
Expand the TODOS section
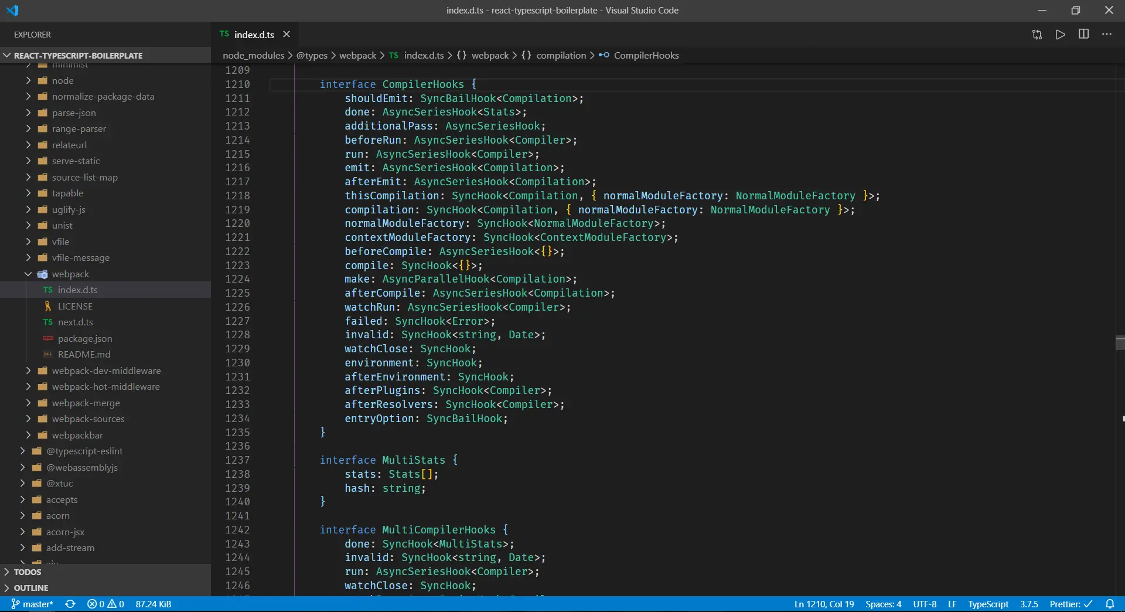click(105, 572)
